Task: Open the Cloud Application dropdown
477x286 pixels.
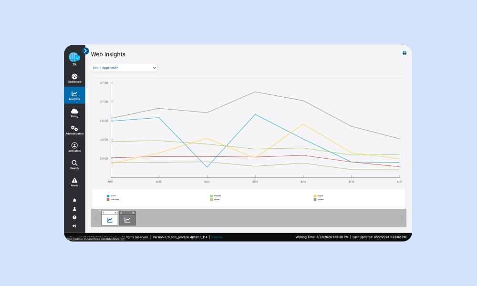Action: pos(124,68)
